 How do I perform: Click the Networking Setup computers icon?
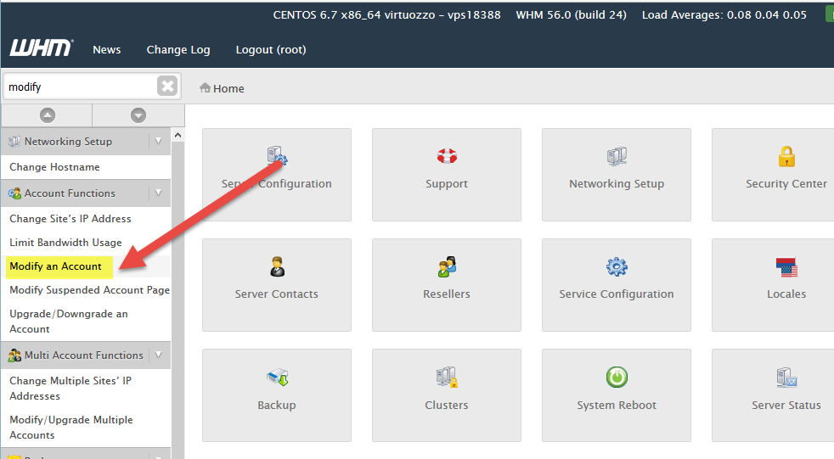tap(617, 157)
